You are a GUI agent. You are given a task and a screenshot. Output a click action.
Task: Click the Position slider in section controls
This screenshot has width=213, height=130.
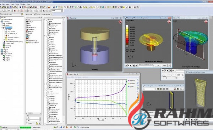171,76
